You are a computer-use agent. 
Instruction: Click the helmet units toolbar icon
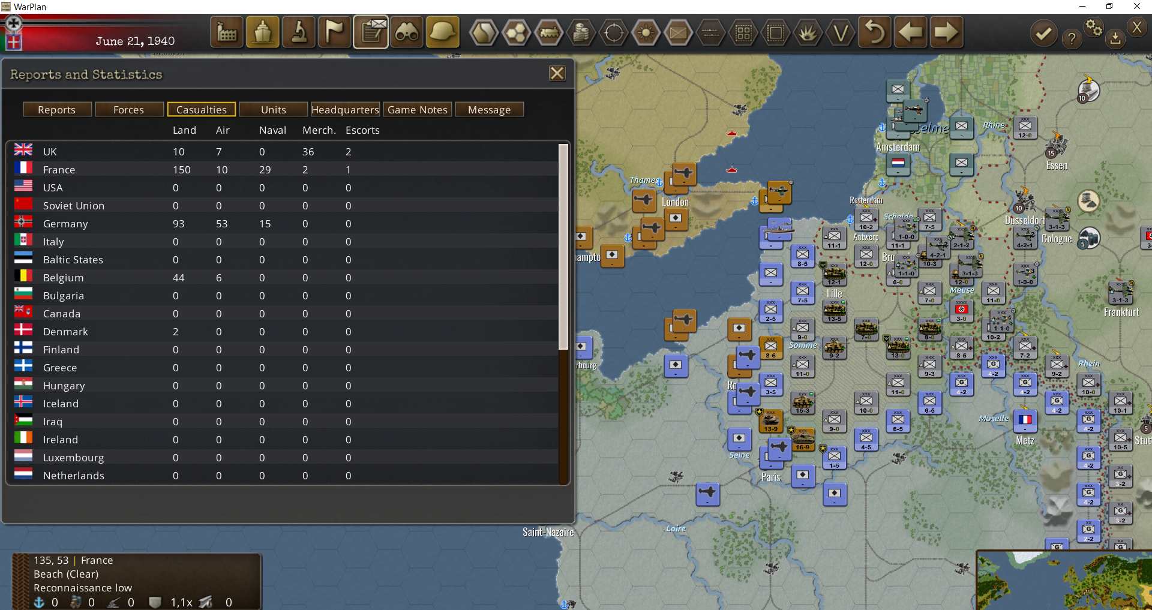(443, 32)
